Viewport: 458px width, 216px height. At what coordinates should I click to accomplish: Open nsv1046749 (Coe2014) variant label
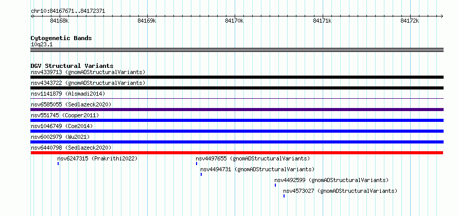click(62, 126)
